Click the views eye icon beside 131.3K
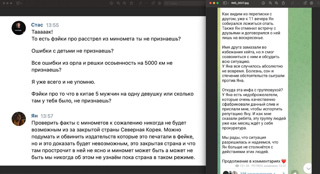Screen dimensions: 320x174 [x=237, y=166]
